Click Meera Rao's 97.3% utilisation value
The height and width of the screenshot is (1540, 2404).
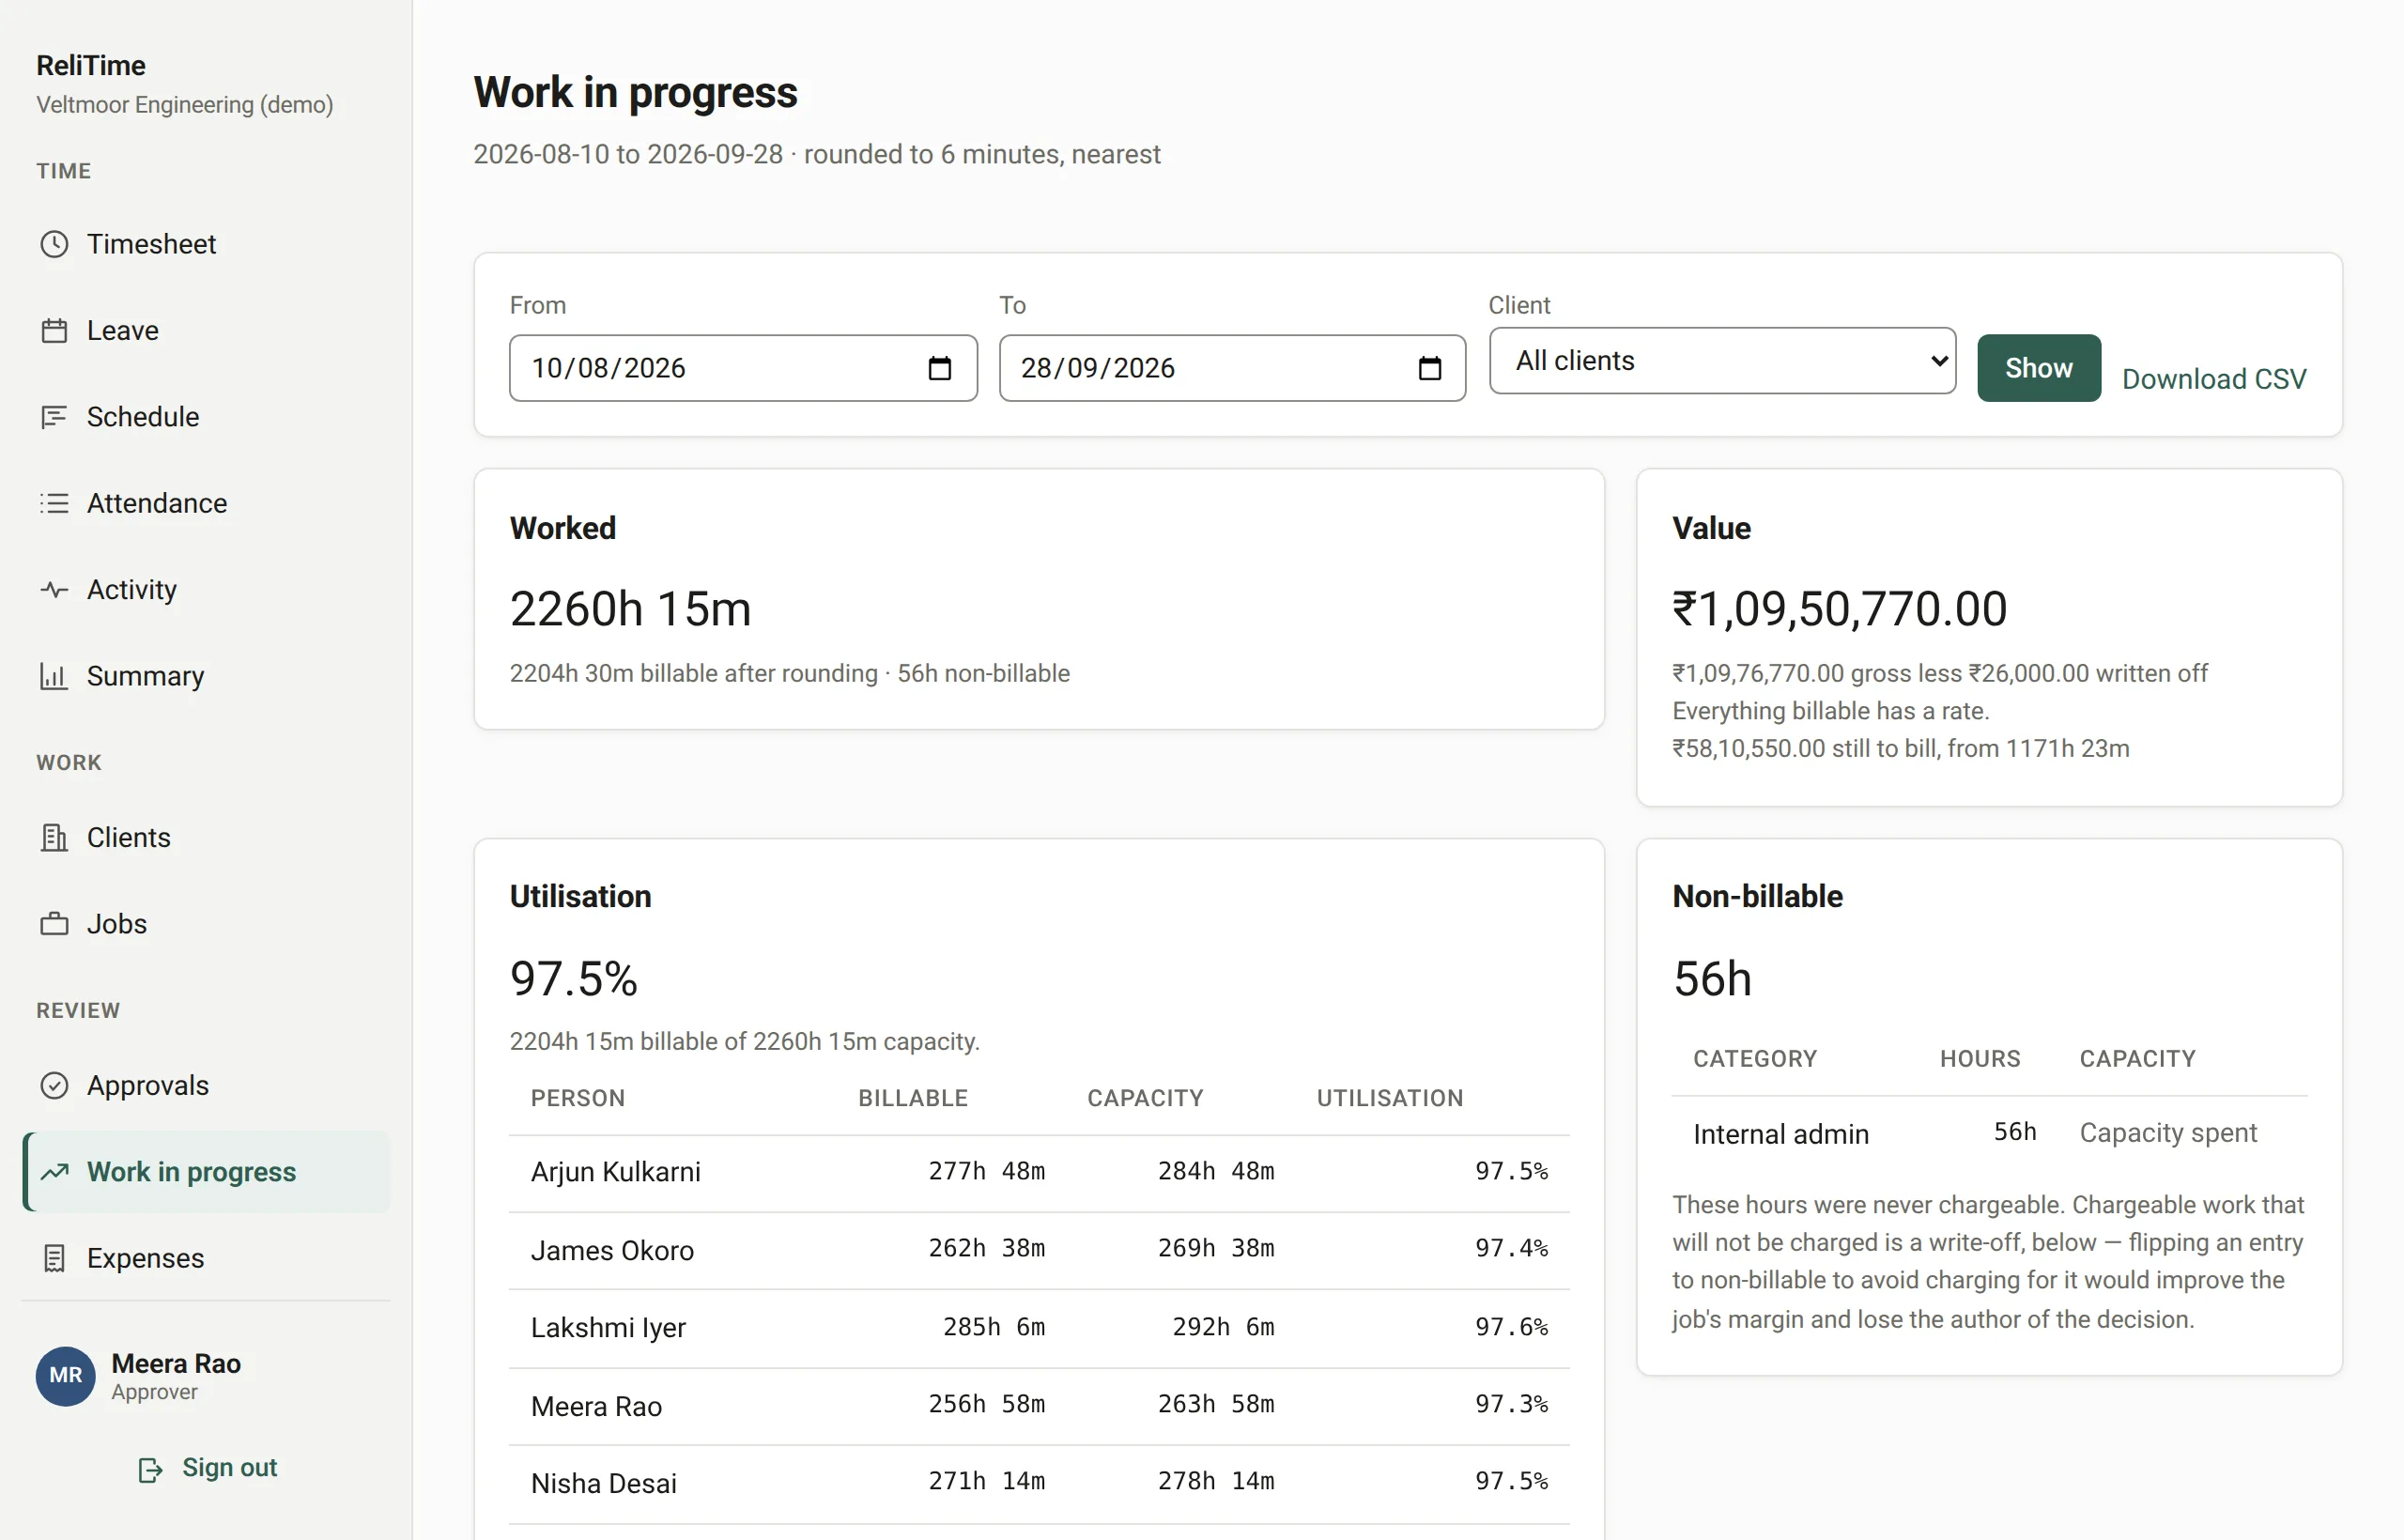coord(1511,1404)
